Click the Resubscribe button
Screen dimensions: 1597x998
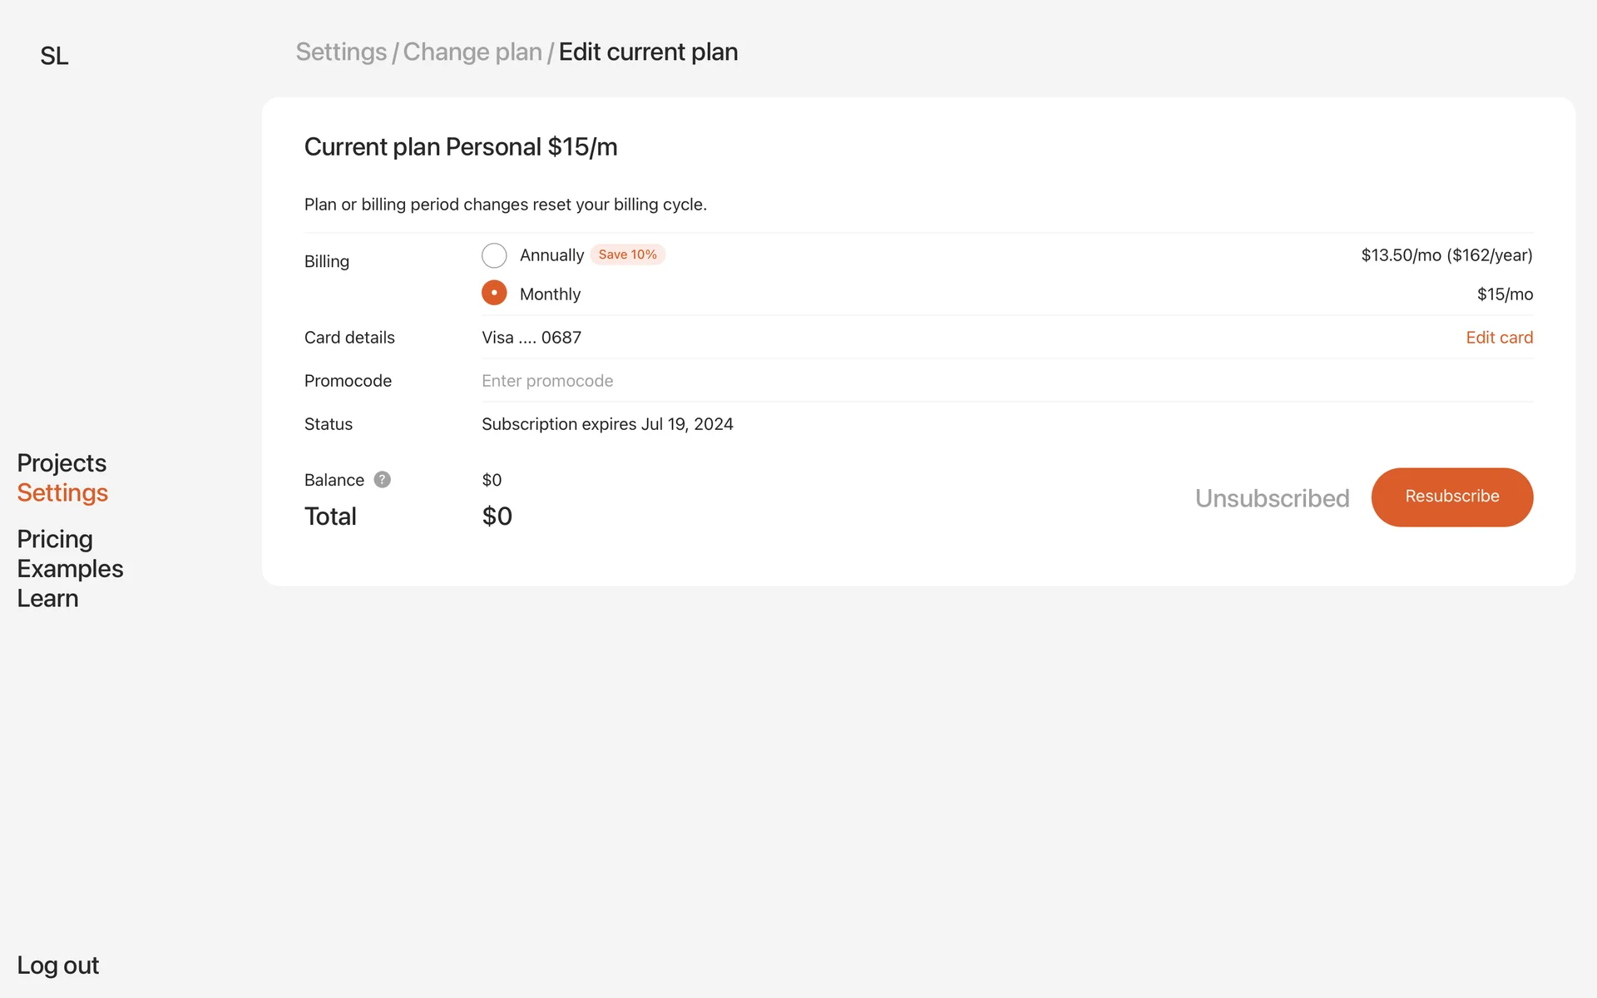pos(1451,497)
